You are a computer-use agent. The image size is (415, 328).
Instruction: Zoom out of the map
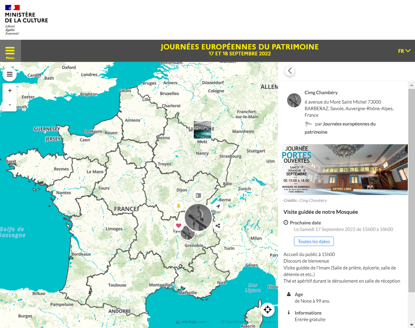[x=10, y=105]
